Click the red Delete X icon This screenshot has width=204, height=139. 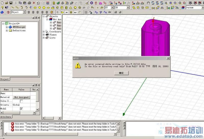click(x=34, y=3)
